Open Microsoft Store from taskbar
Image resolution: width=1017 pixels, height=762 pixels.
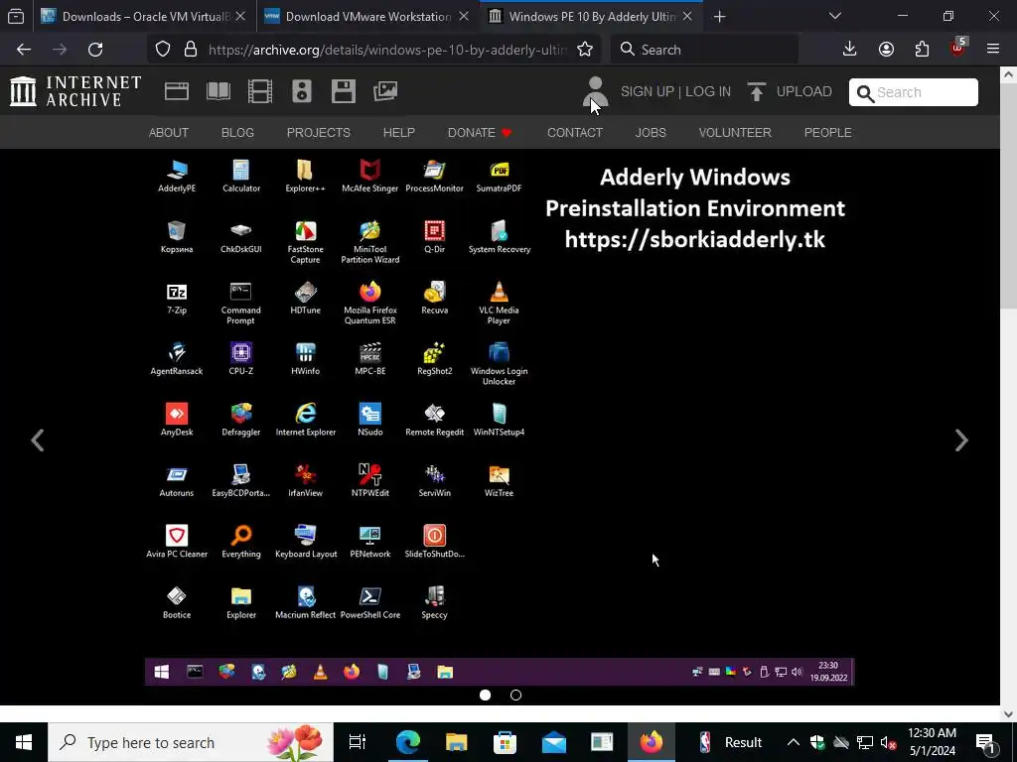click(506, 742)
